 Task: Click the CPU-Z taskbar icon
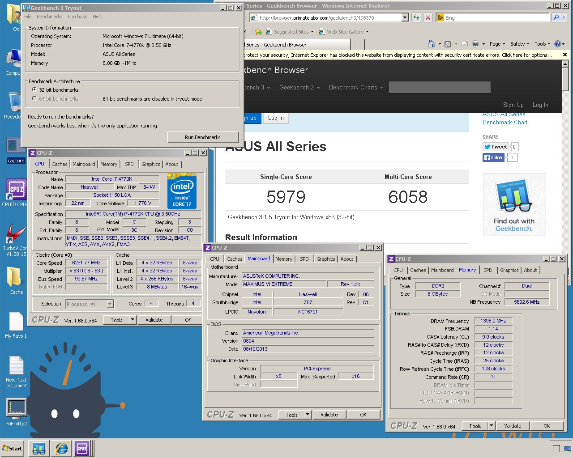click(82, 448)
